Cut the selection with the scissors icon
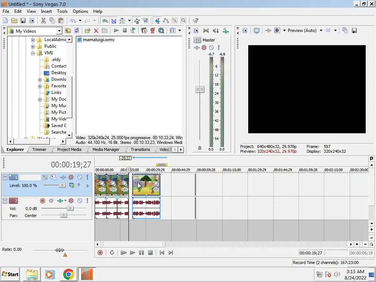Image resolution: width=376 pixels, height=282 pixels. pyautogui.click(x=43, y=21)
